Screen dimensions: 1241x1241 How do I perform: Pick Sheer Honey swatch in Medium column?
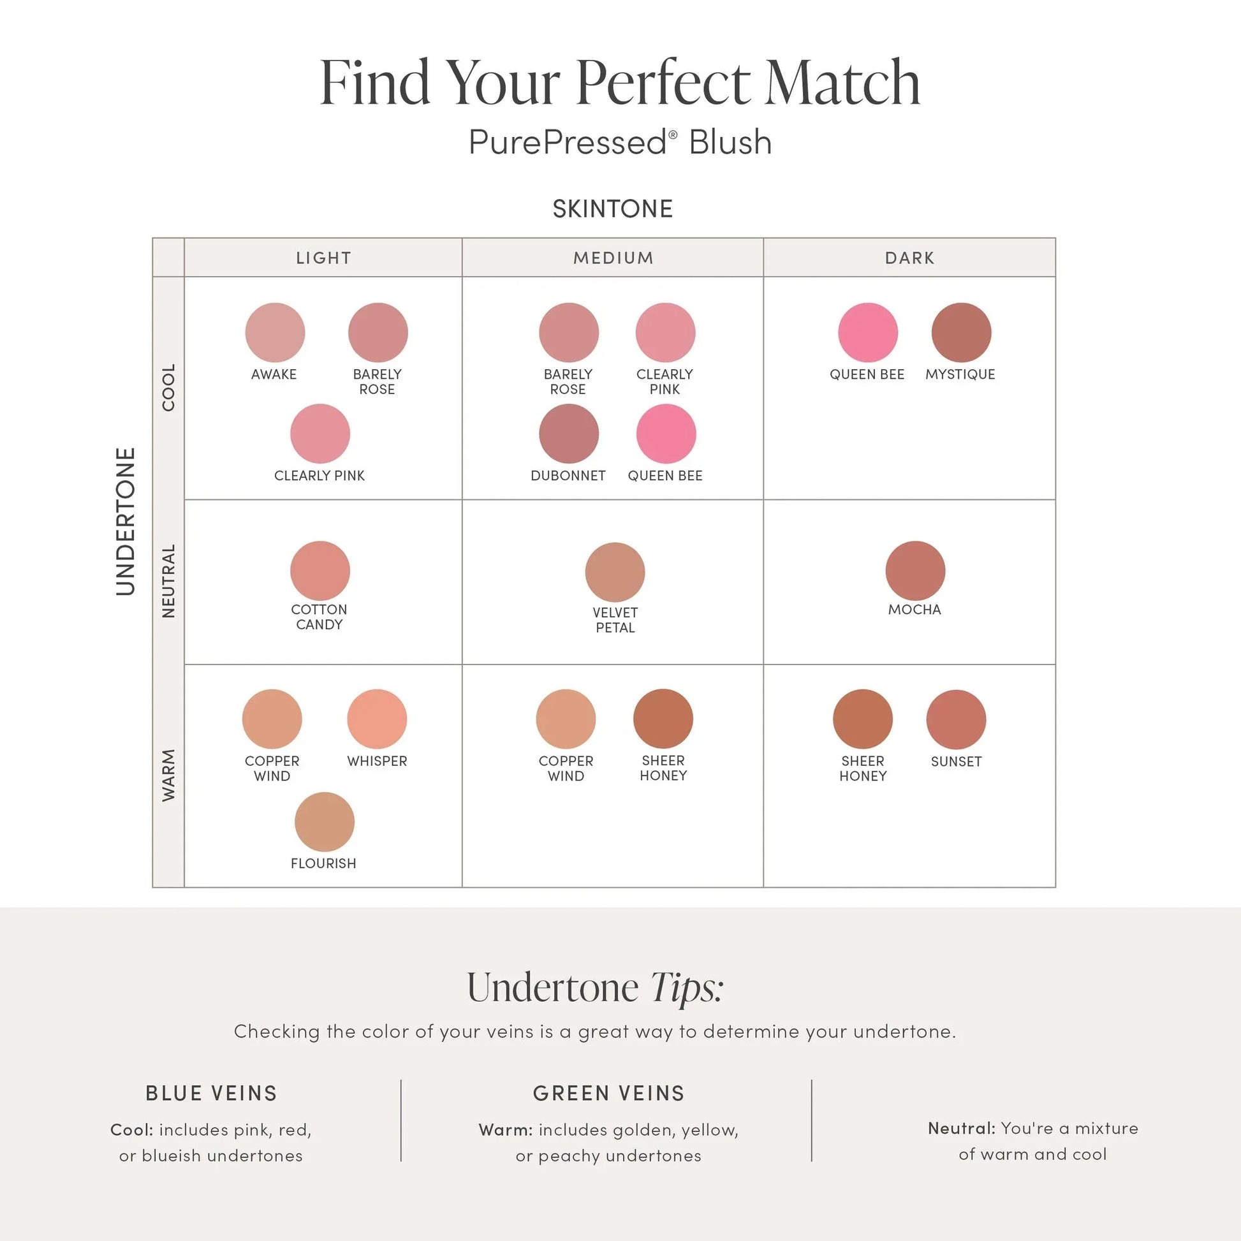(663, 719)
